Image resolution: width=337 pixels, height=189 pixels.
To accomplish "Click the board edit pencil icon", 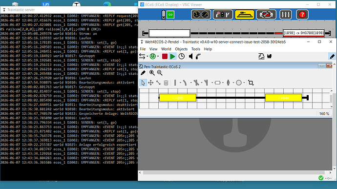I will click(x=143, y=73).
